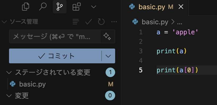Open the Extensions view icon
The height and width of the screenshot is (105, 217).
click(76, 7)
